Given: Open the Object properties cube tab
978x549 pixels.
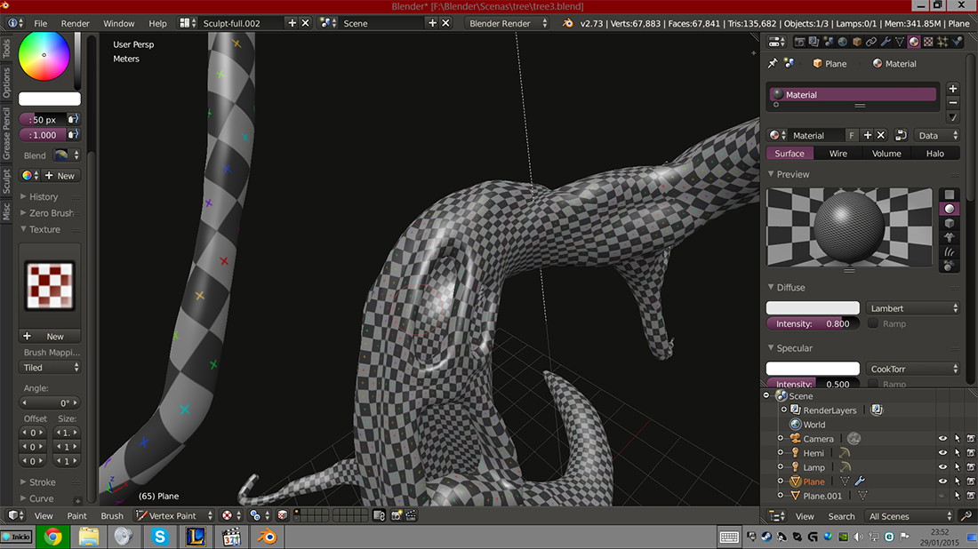Looking at the screenshot, I should coord(857,43).
